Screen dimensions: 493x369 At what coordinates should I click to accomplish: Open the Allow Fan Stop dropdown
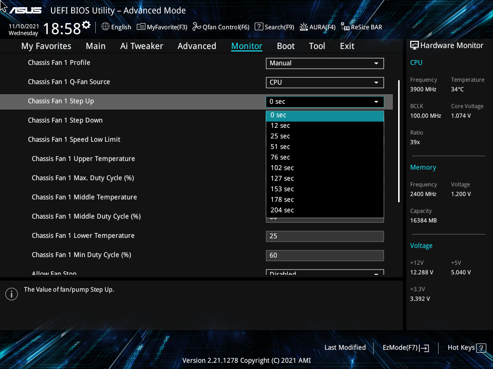[x=325, y=272]
